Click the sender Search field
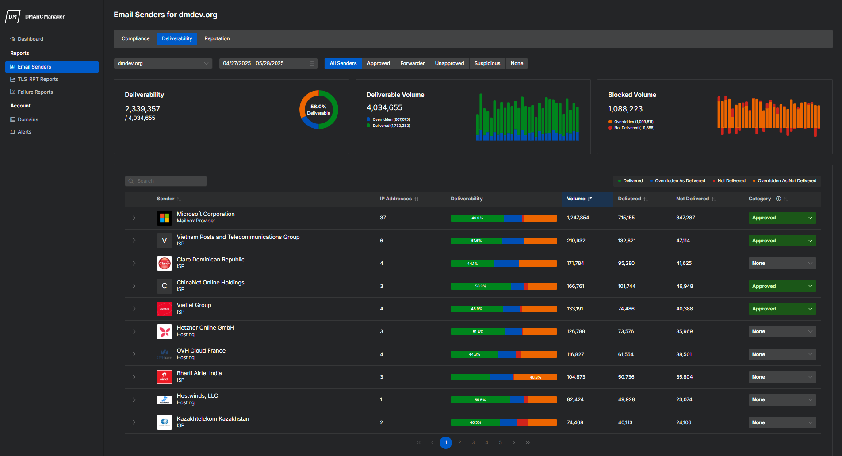Screen dimensions: 842x456 (x=166, y=181)
